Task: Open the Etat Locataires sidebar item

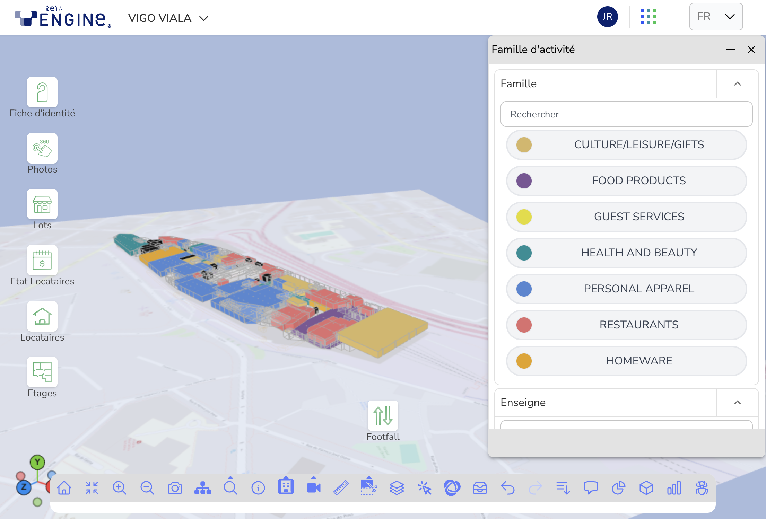Action: [42, 261]
